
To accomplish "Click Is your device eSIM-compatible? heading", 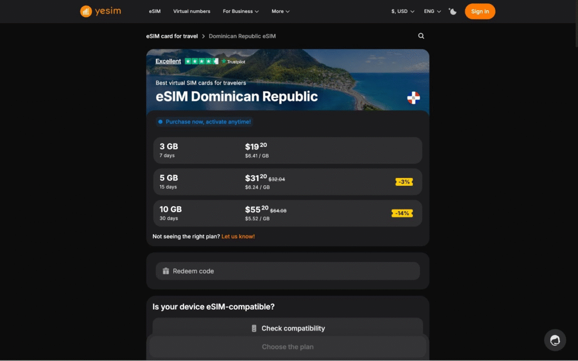I will [x=213, y=306].
